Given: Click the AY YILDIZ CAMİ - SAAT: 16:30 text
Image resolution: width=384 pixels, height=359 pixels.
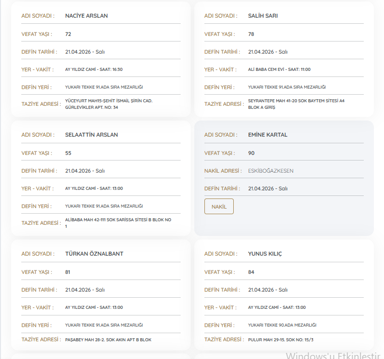Looking at the screenshot, I should click(94, 69).
